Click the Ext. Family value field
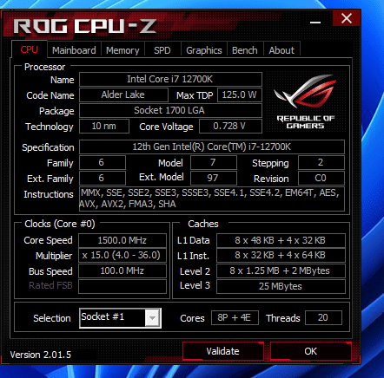384x378 pixels. pos(103,178)
